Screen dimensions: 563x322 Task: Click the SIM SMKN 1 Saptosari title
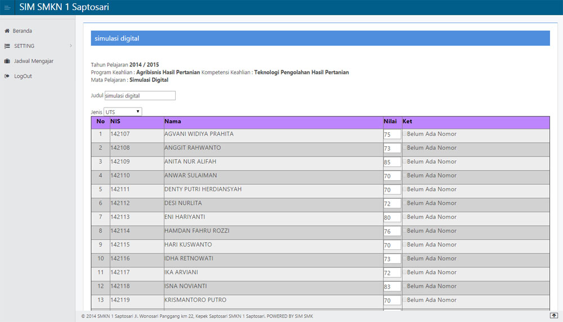pos(64,7)
